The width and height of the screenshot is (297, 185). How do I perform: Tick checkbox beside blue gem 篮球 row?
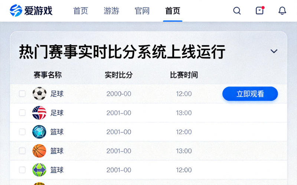22,132
